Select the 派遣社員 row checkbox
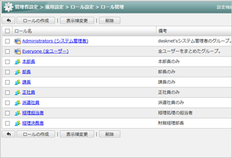 [7, 103]
